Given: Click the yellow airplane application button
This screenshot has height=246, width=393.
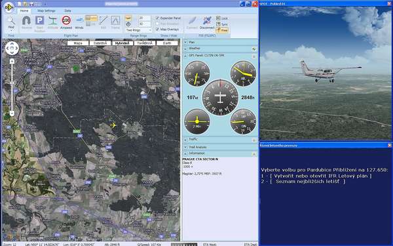Looking at the screenshot, I should pos(9,7).
